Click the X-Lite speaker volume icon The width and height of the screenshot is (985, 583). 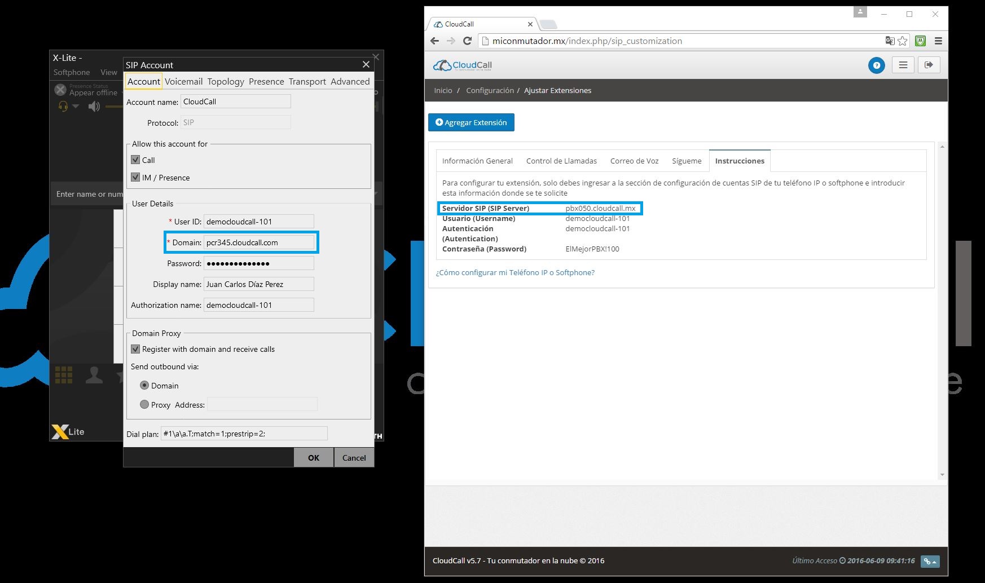pos(94,106)
